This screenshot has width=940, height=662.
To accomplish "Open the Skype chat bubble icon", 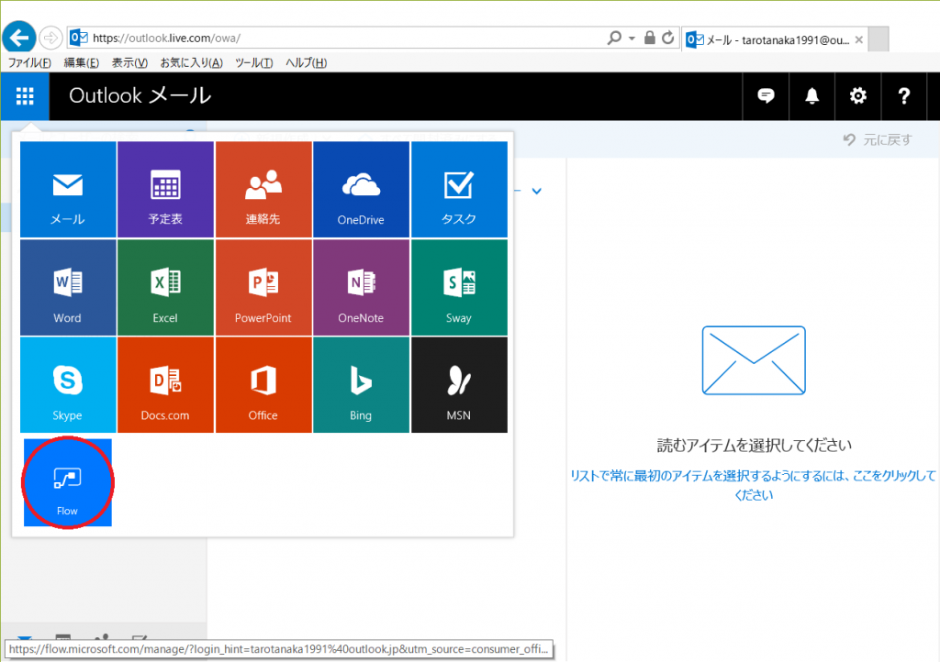I will click(766, 95).
